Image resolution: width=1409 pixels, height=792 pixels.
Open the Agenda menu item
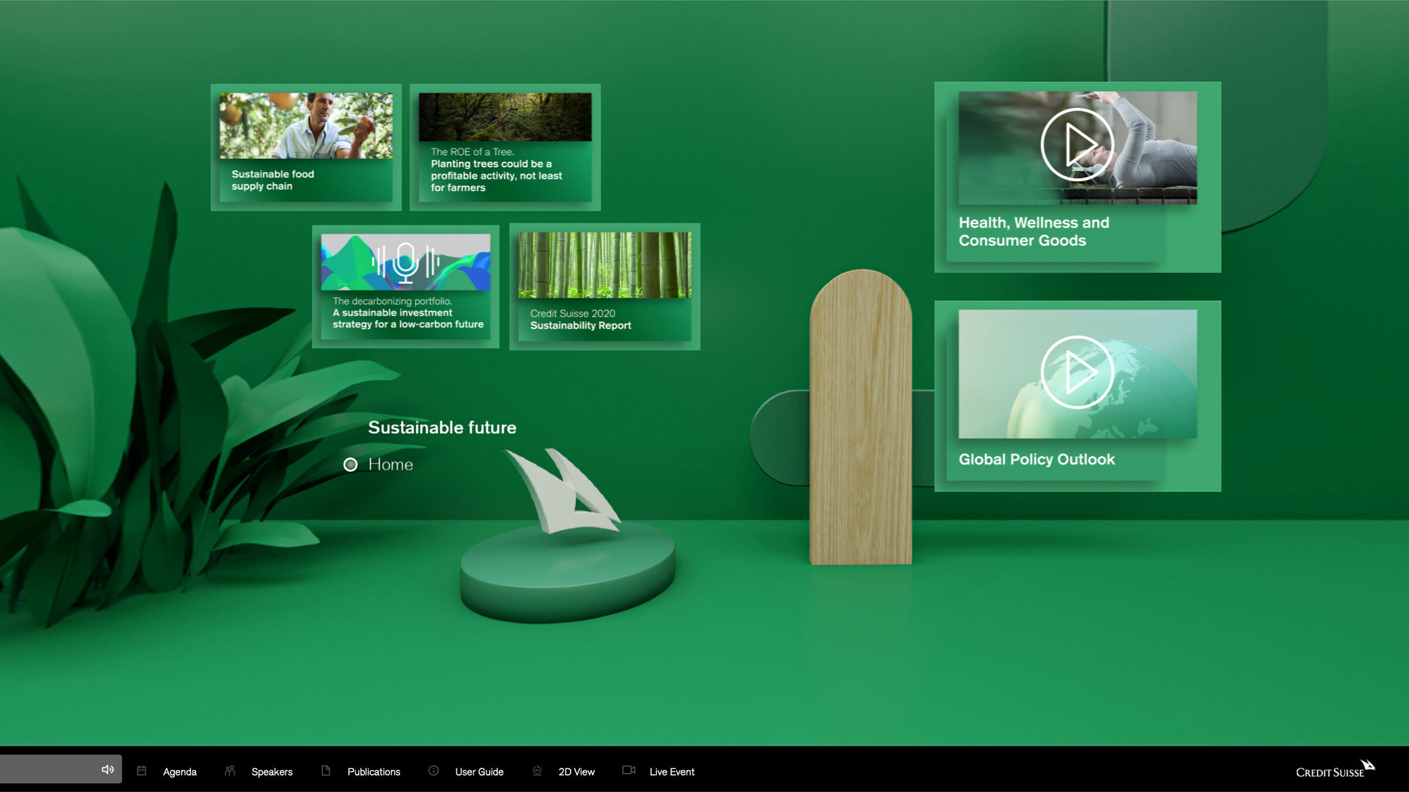tap(180, 771)
